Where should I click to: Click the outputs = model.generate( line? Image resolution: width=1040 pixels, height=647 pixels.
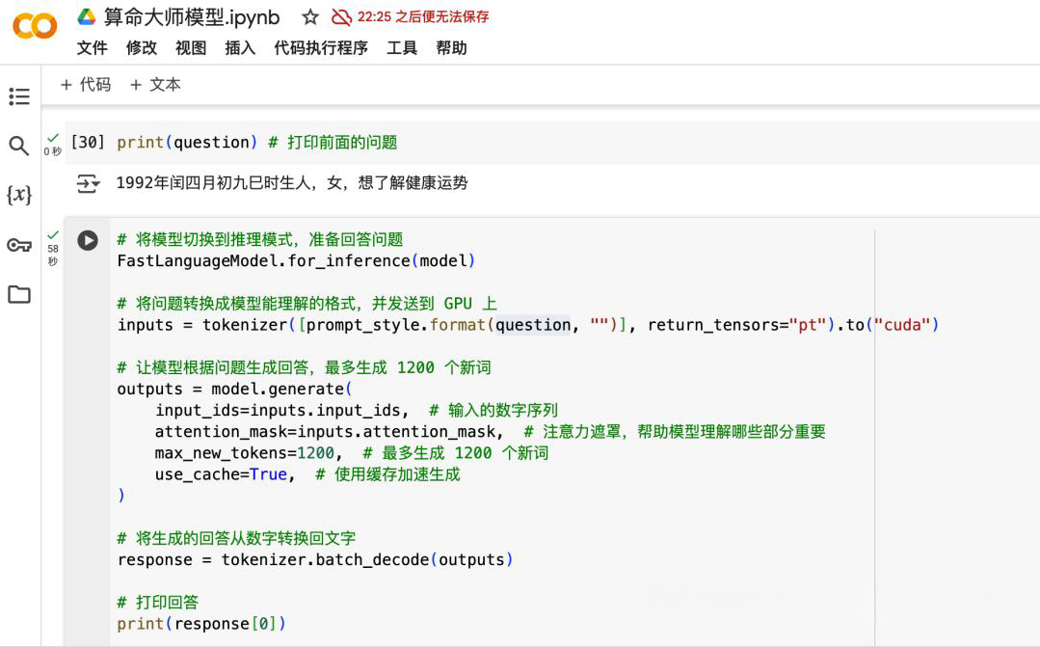coord(235,389)
